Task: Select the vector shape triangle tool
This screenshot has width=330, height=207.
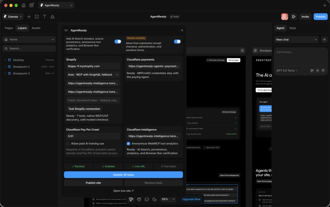Action: click(52, 17)
